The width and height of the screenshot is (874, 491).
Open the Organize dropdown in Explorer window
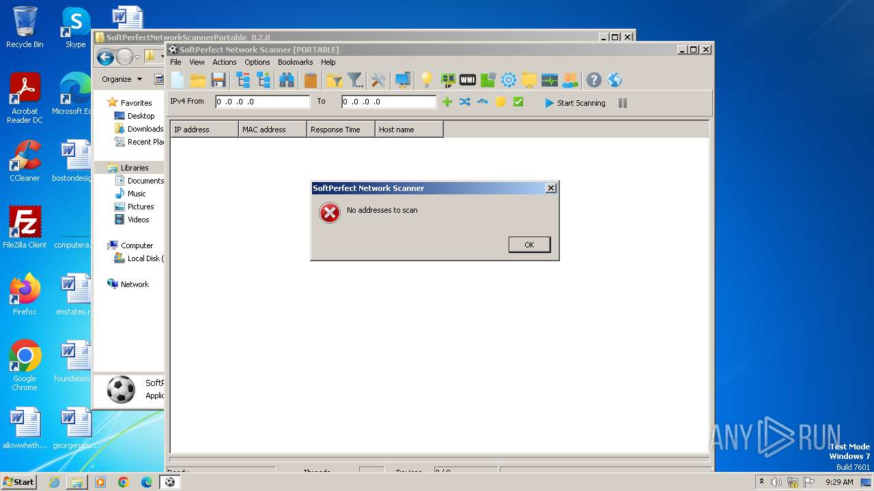click(x=122, y=79)
